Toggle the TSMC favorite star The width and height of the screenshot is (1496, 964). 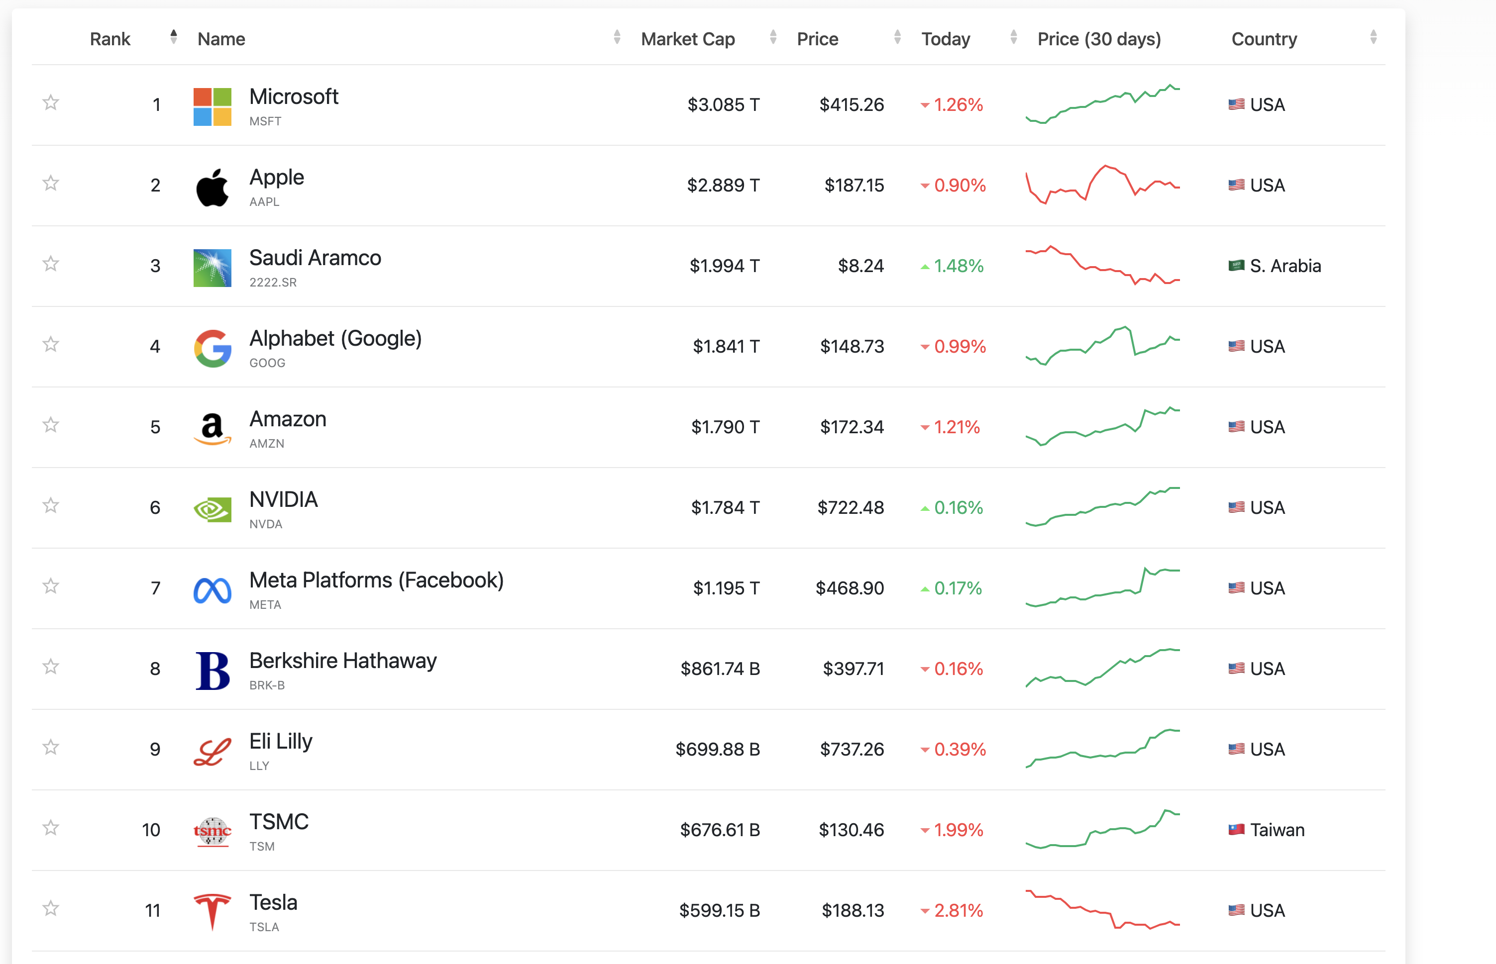pyautogui.click(x=51, y=828)
